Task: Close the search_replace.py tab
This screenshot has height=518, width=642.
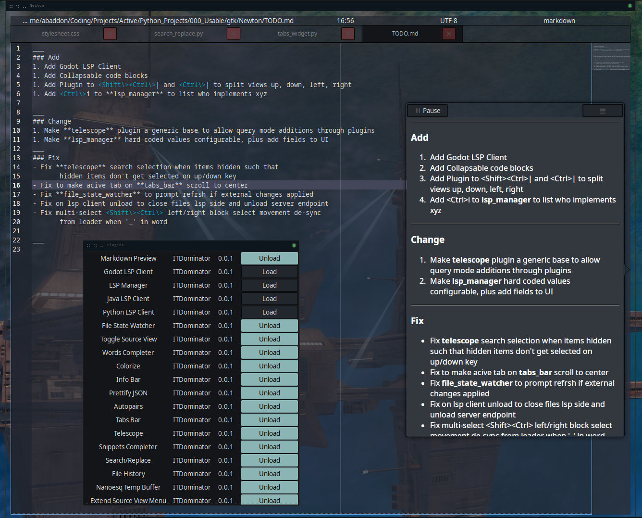Action: click(x=234, y=33)
